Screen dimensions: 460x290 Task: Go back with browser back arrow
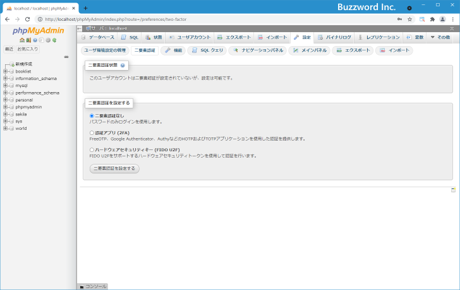click(8, 20)
